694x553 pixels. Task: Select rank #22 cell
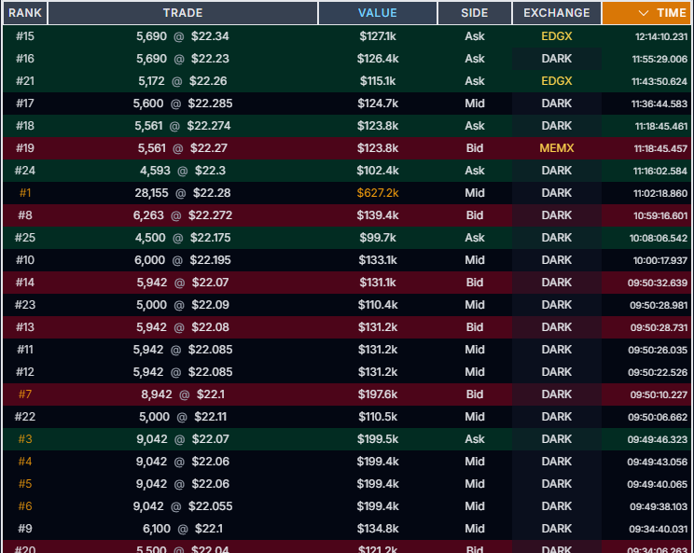(x=25, y=417)
